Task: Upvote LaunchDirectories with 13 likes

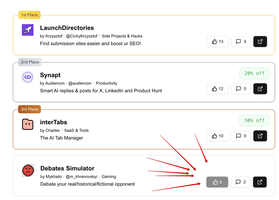Action: pos(217,42)
